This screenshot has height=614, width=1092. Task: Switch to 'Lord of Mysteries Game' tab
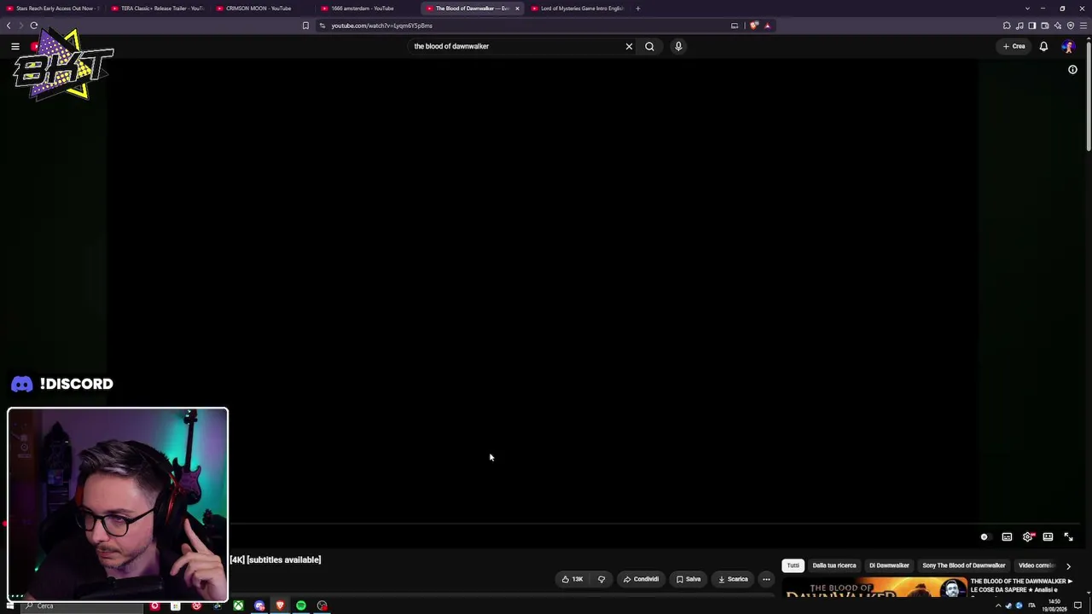(578, 9)
